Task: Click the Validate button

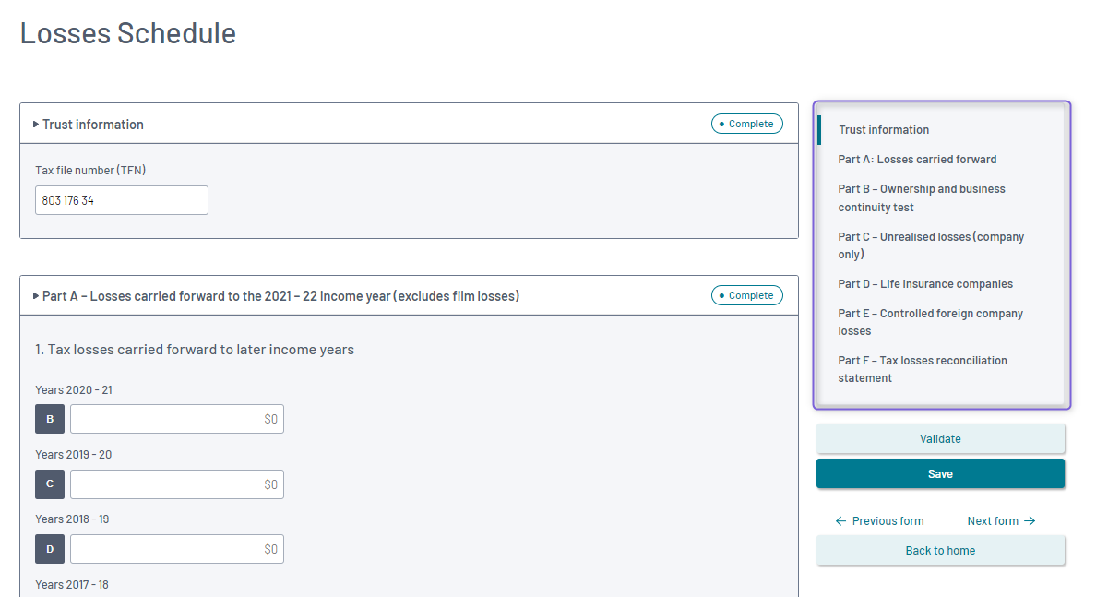Action: click(x=940, y=439)
